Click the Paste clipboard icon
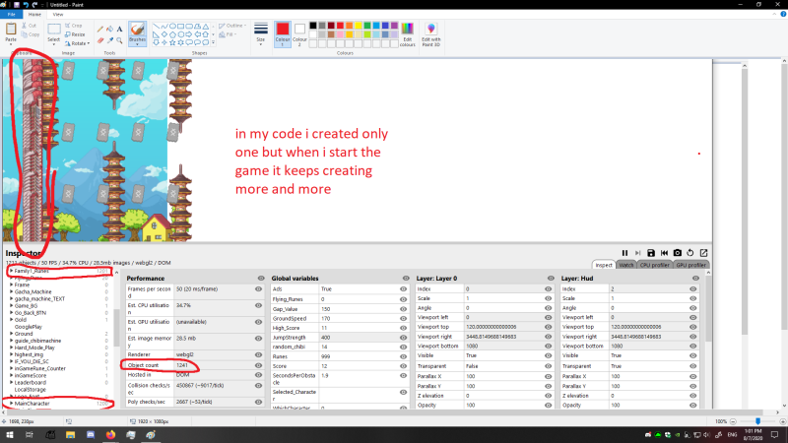This screenshot has width=788, height=443. pyautogui.click(x=11, y=30)
